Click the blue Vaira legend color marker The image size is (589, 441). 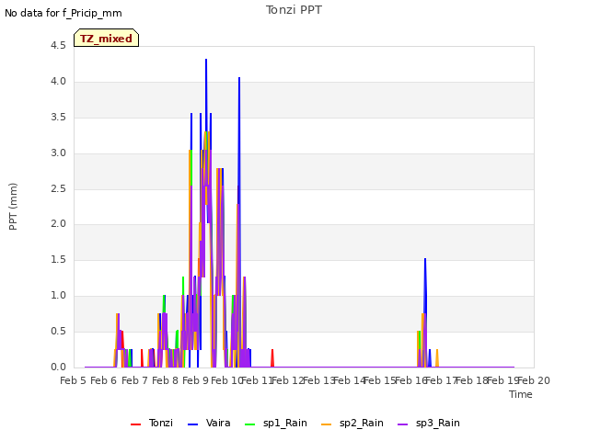[x=192, y=424]
